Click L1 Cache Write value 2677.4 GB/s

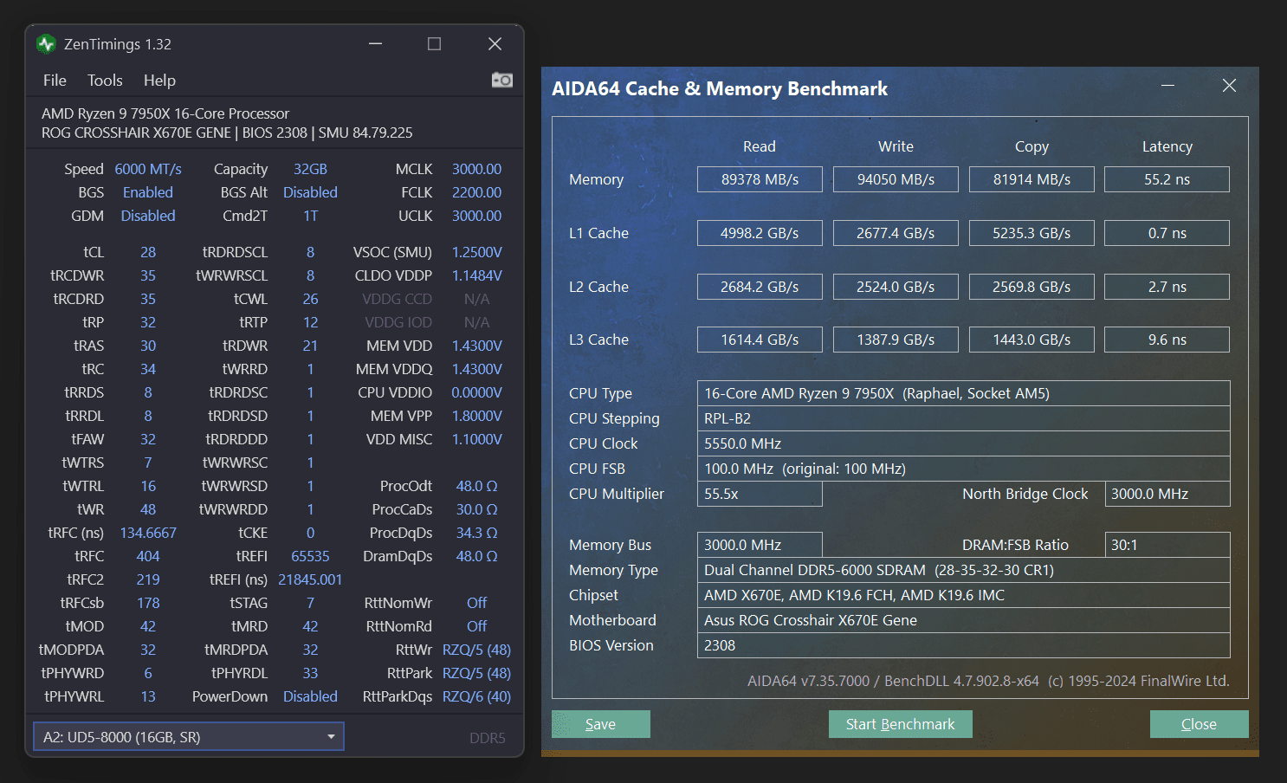coord(896,233)
